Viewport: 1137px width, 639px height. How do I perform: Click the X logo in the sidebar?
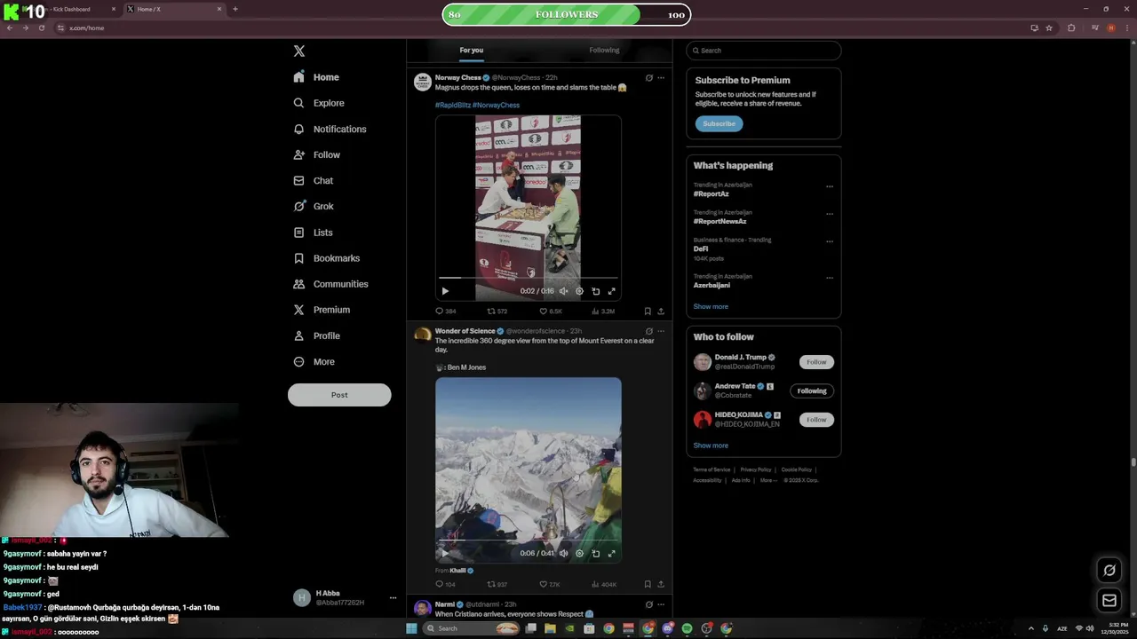[299, 51]
